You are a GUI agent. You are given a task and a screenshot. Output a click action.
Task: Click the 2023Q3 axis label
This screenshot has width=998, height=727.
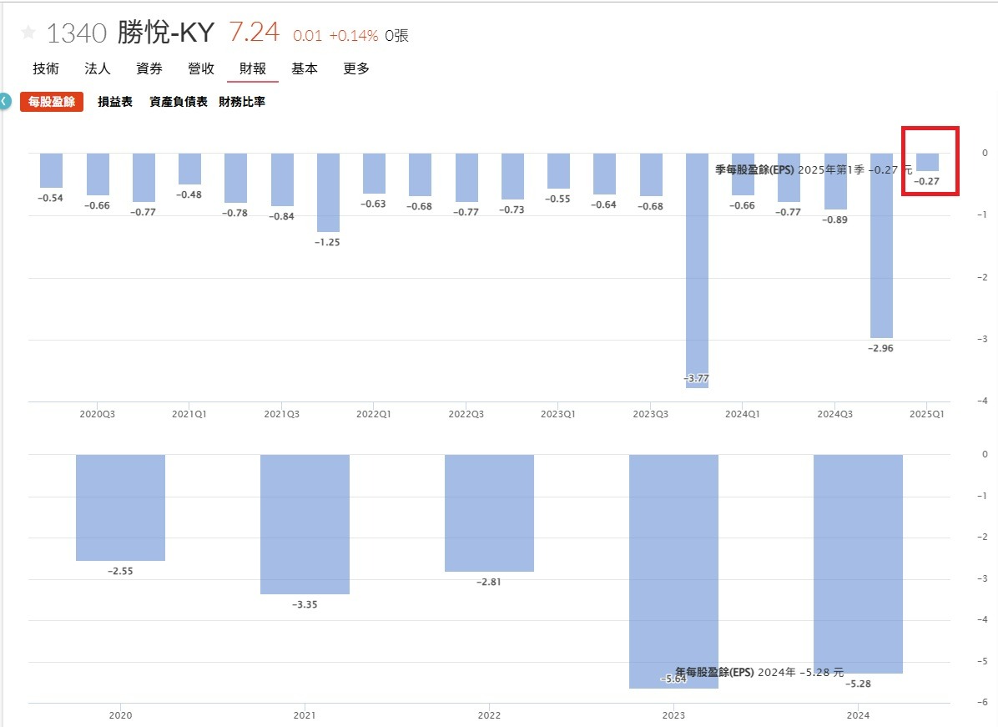(651, 414)
